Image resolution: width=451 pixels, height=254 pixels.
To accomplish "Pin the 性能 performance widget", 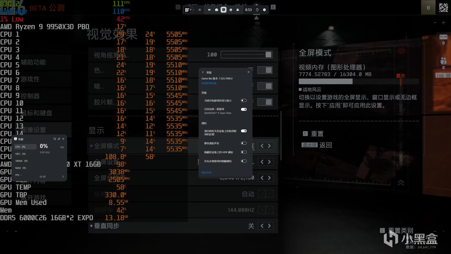I will tap(59, 139).
